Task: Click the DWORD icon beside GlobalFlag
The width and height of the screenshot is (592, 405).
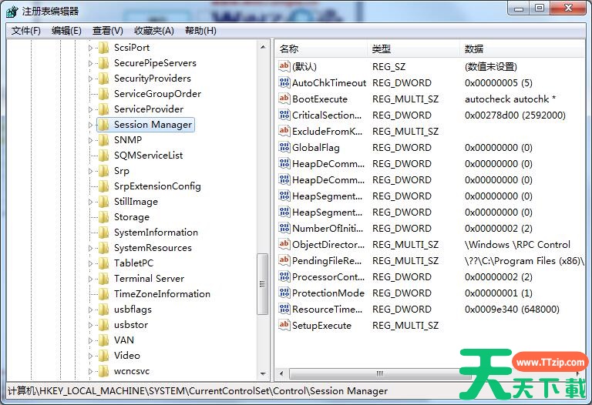Action: (x=284, y=147)
